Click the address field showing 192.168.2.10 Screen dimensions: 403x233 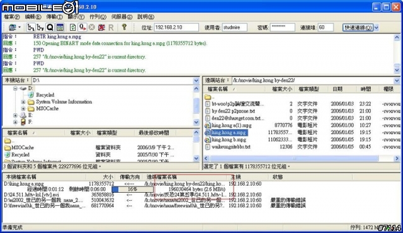(x=176, y=27)
